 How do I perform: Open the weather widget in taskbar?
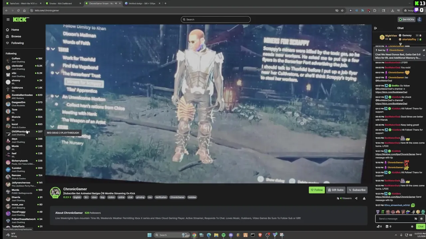pyautogui.click(x=12, y=235)
